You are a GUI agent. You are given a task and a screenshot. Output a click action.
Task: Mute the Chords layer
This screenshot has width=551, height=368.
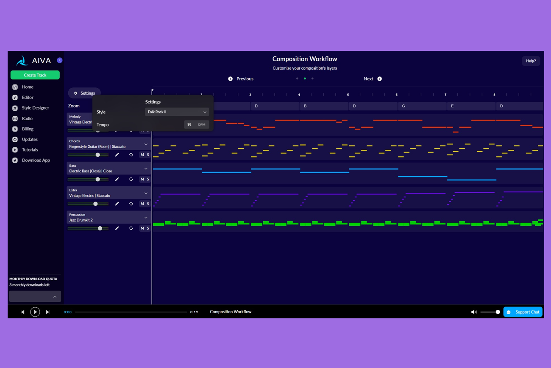(x=142, y=155)
